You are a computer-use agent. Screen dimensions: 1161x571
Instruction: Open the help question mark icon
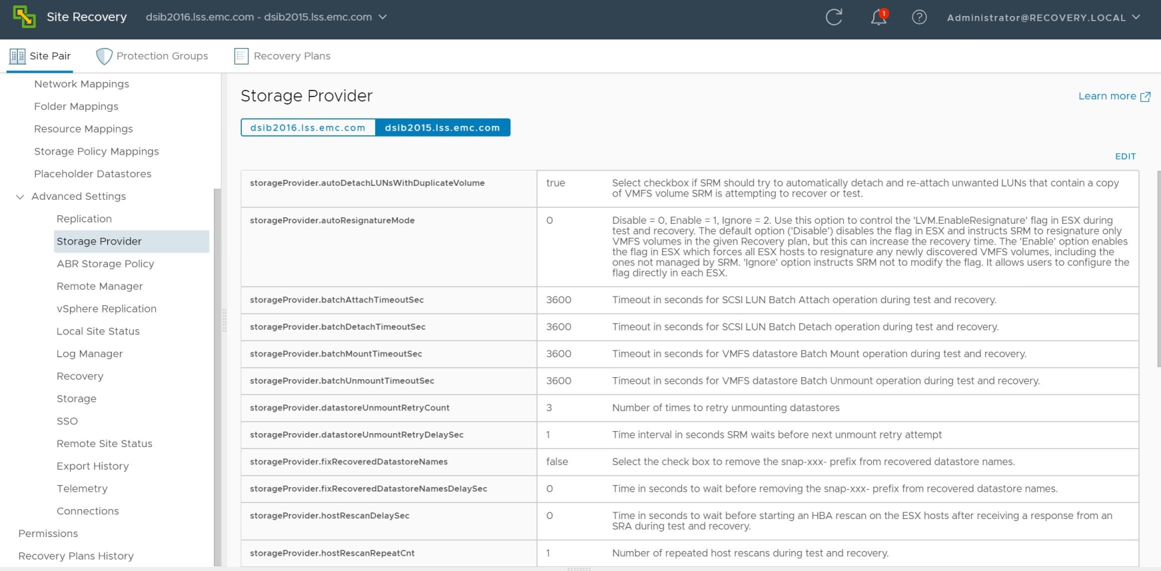pos(919,17)
